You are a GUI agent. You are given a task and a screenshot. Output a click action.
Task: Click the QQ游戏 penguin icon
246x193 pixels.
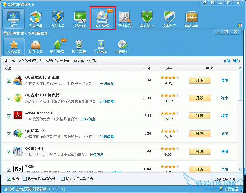click(x=18, y=80)
